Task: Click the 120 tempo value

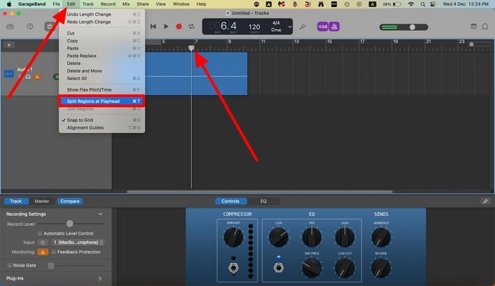Action: coord(255,27)
